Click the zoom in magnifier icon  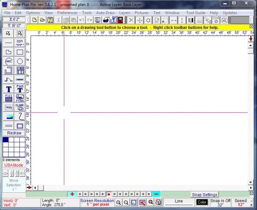pos(118,203)
